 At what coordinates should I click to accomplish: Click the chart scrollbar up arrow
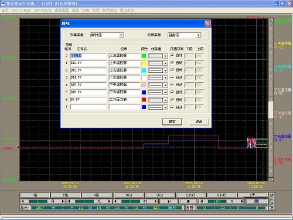coord(271,20)
